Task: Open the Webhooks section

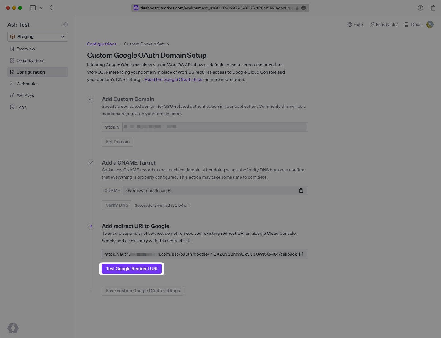Action: tap(27, 83)
